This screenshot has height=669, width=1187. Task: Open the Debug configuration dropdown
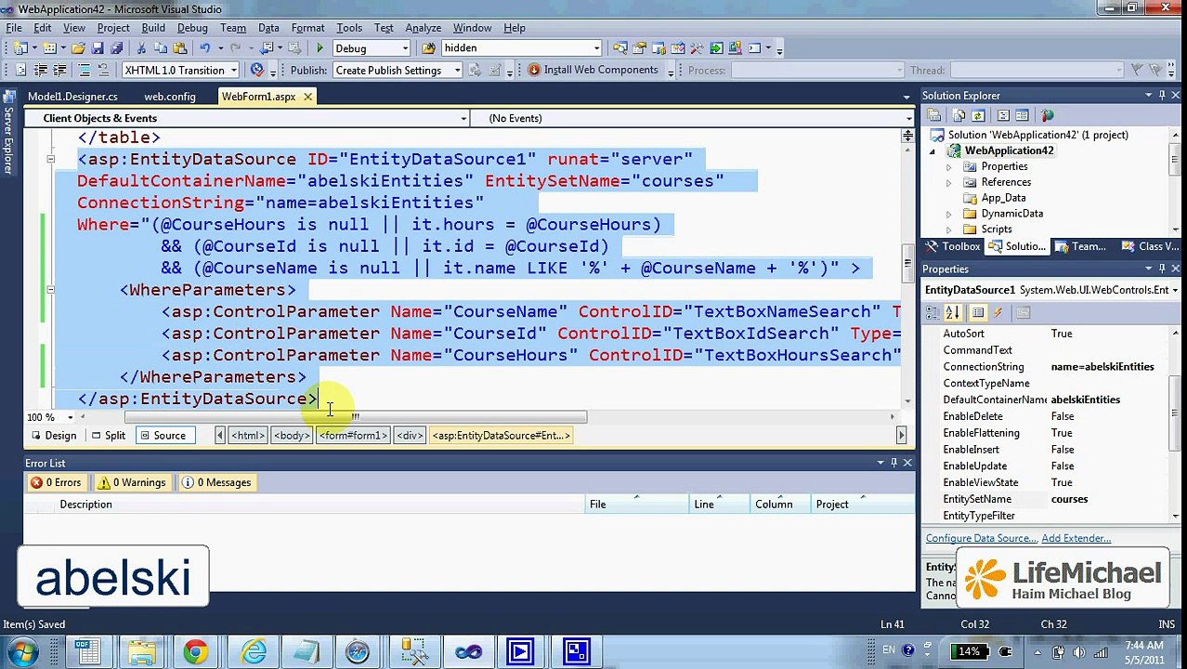point(405,48)
